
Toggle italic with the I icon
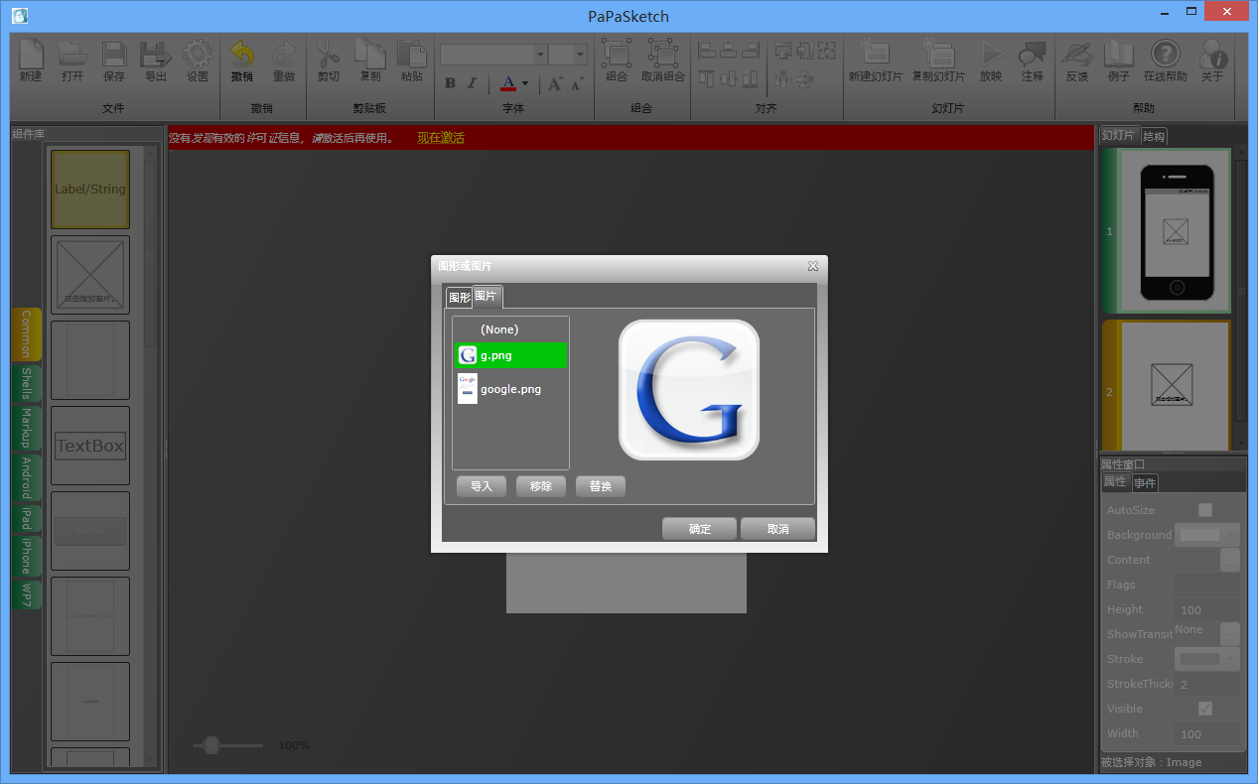[473, 83]
